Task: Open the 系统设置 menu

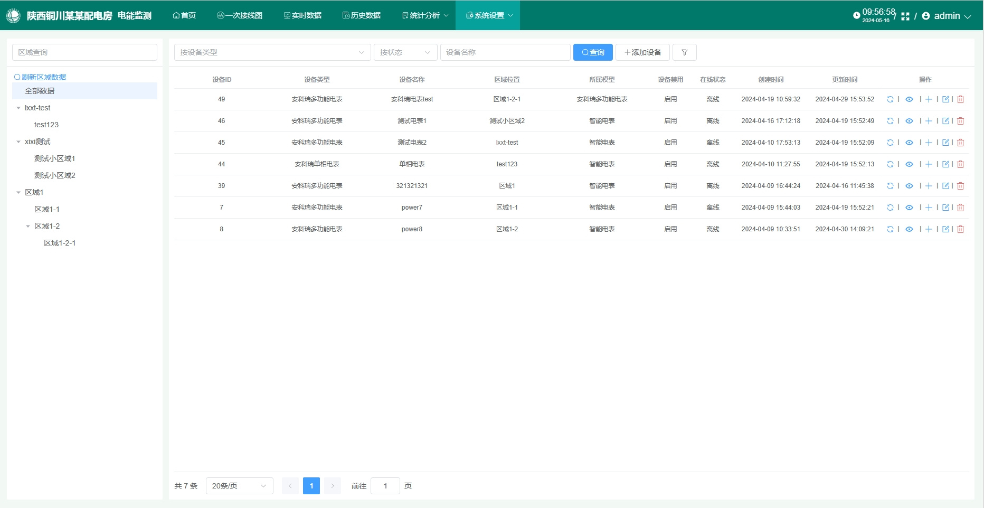Action: click(488, 15)
